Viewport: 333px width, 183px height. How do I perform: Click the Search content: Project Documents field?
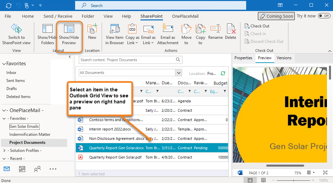click(x=130, y=60)
